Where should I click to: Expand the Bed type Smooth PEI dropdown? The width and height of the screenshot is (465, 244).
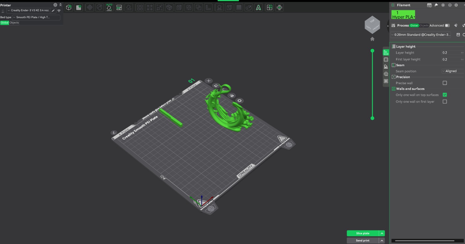(36, 17)
